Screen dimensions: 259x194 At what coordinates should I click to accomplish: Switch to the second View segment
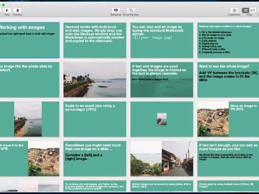253,10
